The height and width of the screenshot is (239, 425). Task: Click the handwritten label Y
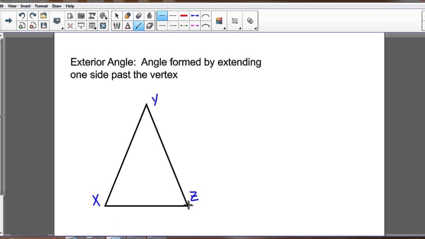tap(155, 99)
